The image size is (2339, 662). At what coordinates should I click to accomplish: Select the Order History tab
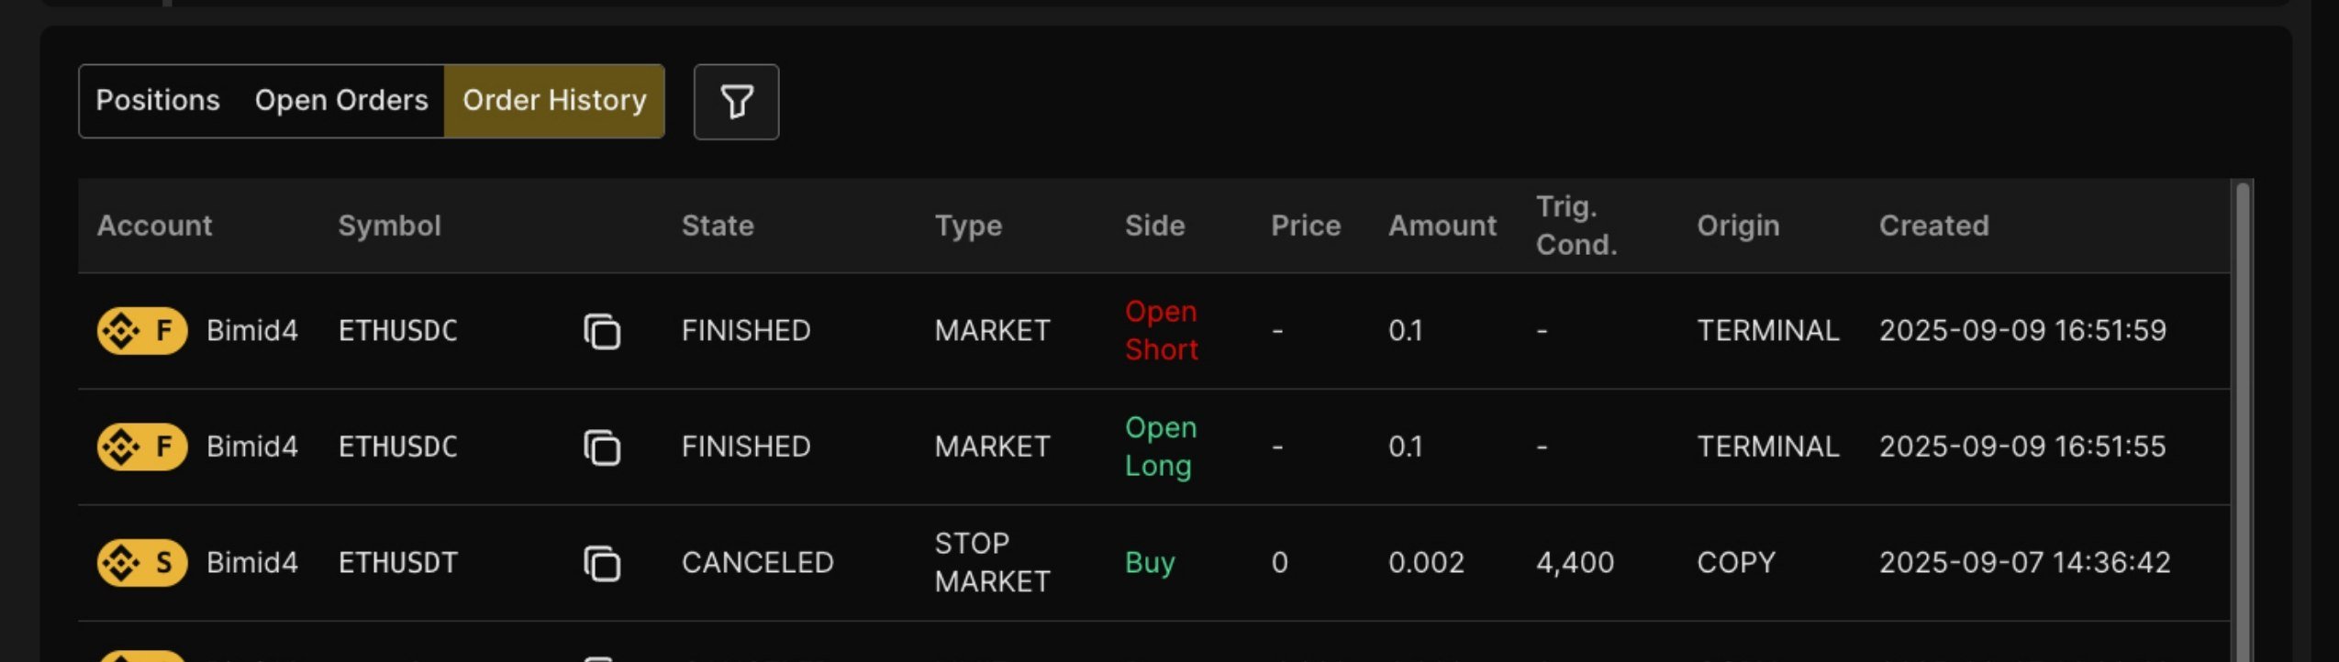coord(554,101)
